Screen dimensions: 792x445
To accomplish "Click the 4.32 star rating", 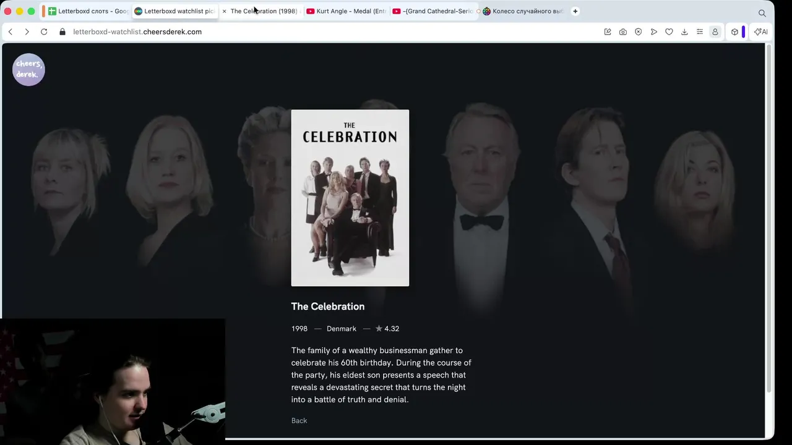I will pos(387,329).
